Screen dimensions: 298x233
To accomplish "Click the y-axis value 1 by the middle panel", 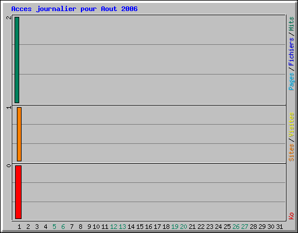I will 9,107.
